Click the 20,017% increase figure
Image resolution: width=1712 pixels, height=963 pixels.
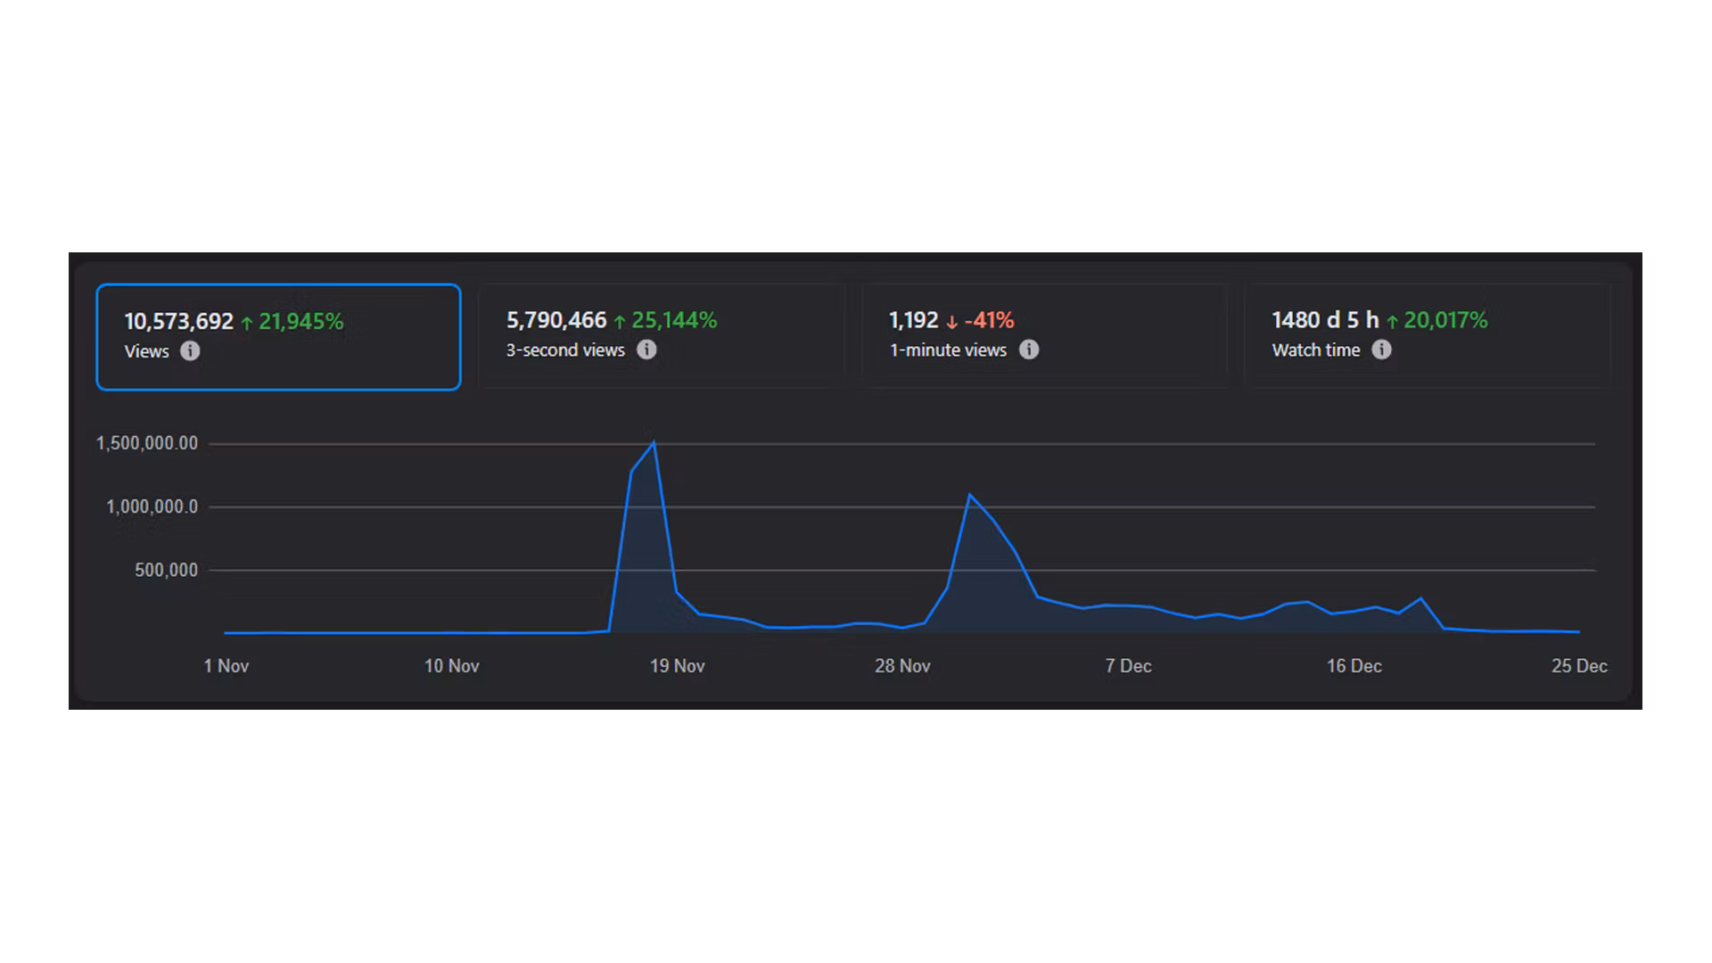1445,320
